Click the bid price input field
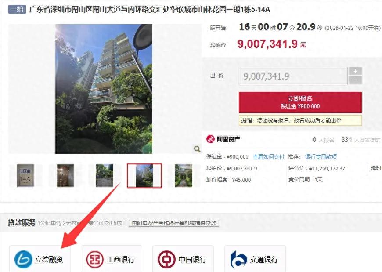382x272 pixels. tap(293, 76)
